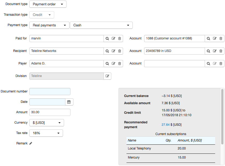Click the empty Payer Account field
Image resolution: width=225 pixels, height=166 pixels.
pos(175,64)
